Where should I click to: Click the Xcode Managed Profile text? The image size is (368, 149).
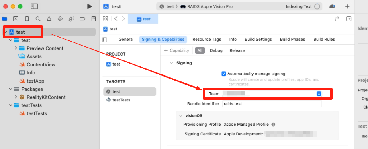point(246,125)
